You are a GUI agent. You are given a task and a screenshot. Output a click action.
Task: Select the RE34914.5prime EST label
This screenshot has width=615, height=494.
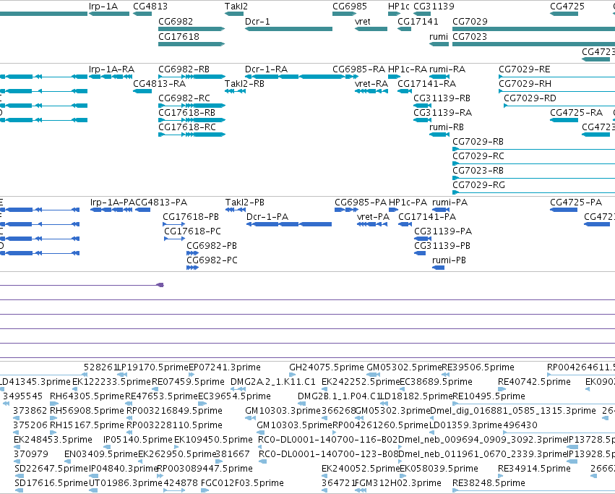[x=534, y=469]
